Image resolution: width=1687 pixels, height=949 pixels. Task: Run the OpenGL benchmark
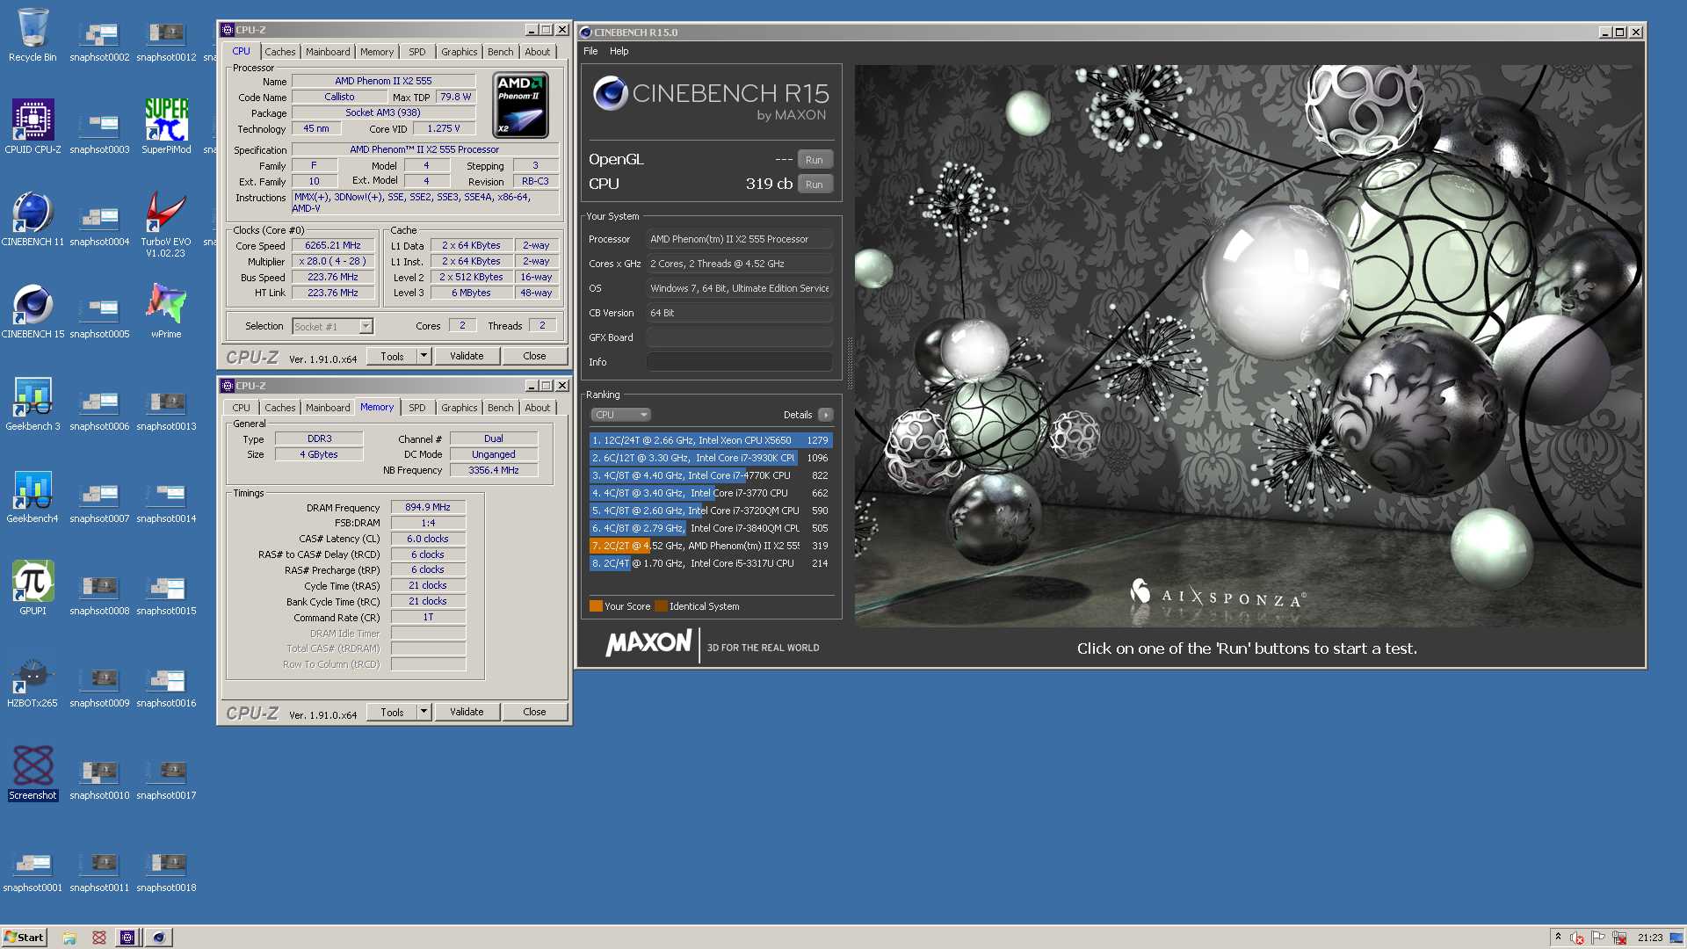[x=815, y=160]
